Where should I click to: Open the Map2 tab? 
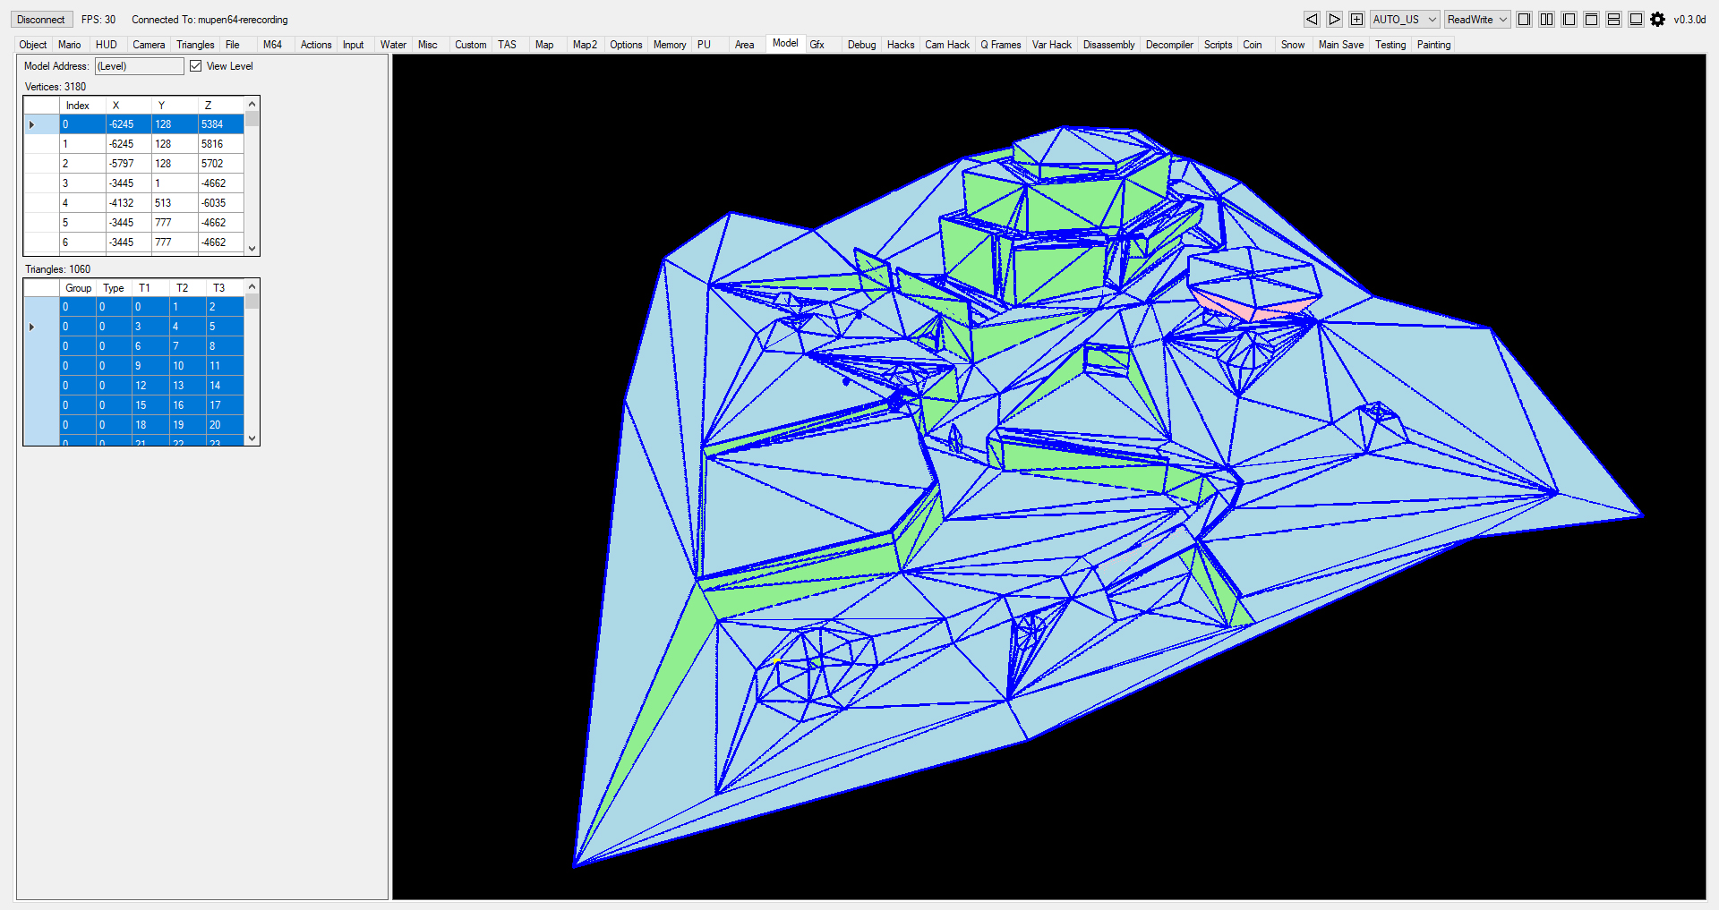(585, 44)
